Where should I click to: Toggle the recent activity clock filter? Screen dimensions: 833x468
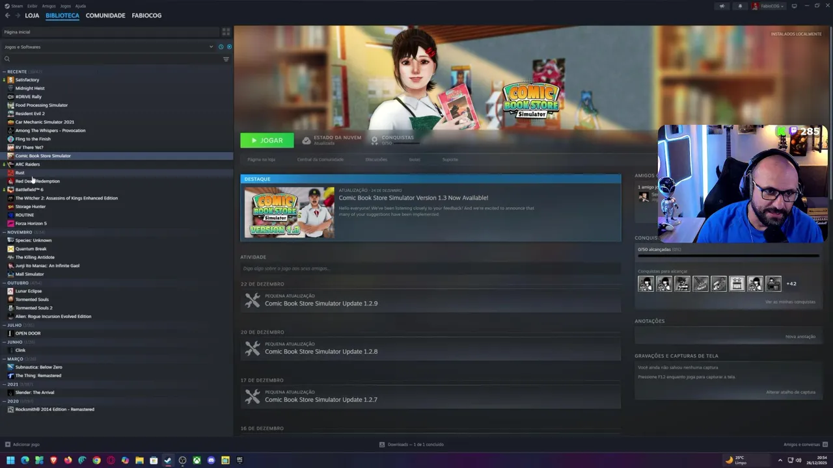pos(221,47)
